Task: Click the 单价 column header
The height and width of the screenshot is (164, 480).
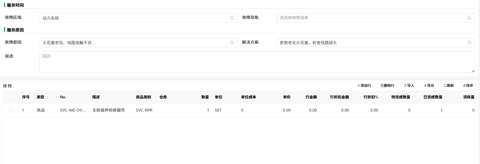Action: click(287, 97)
